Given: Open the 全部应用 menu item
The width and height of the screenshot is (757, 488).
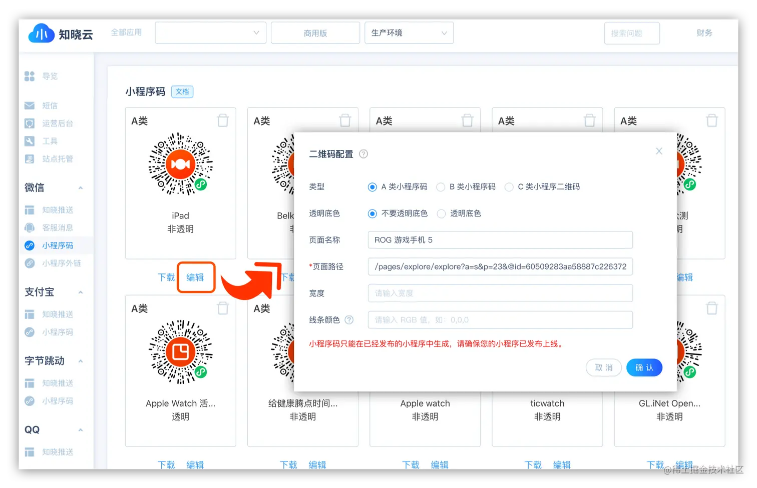Looking at the screenshot, I should [126, 32].
